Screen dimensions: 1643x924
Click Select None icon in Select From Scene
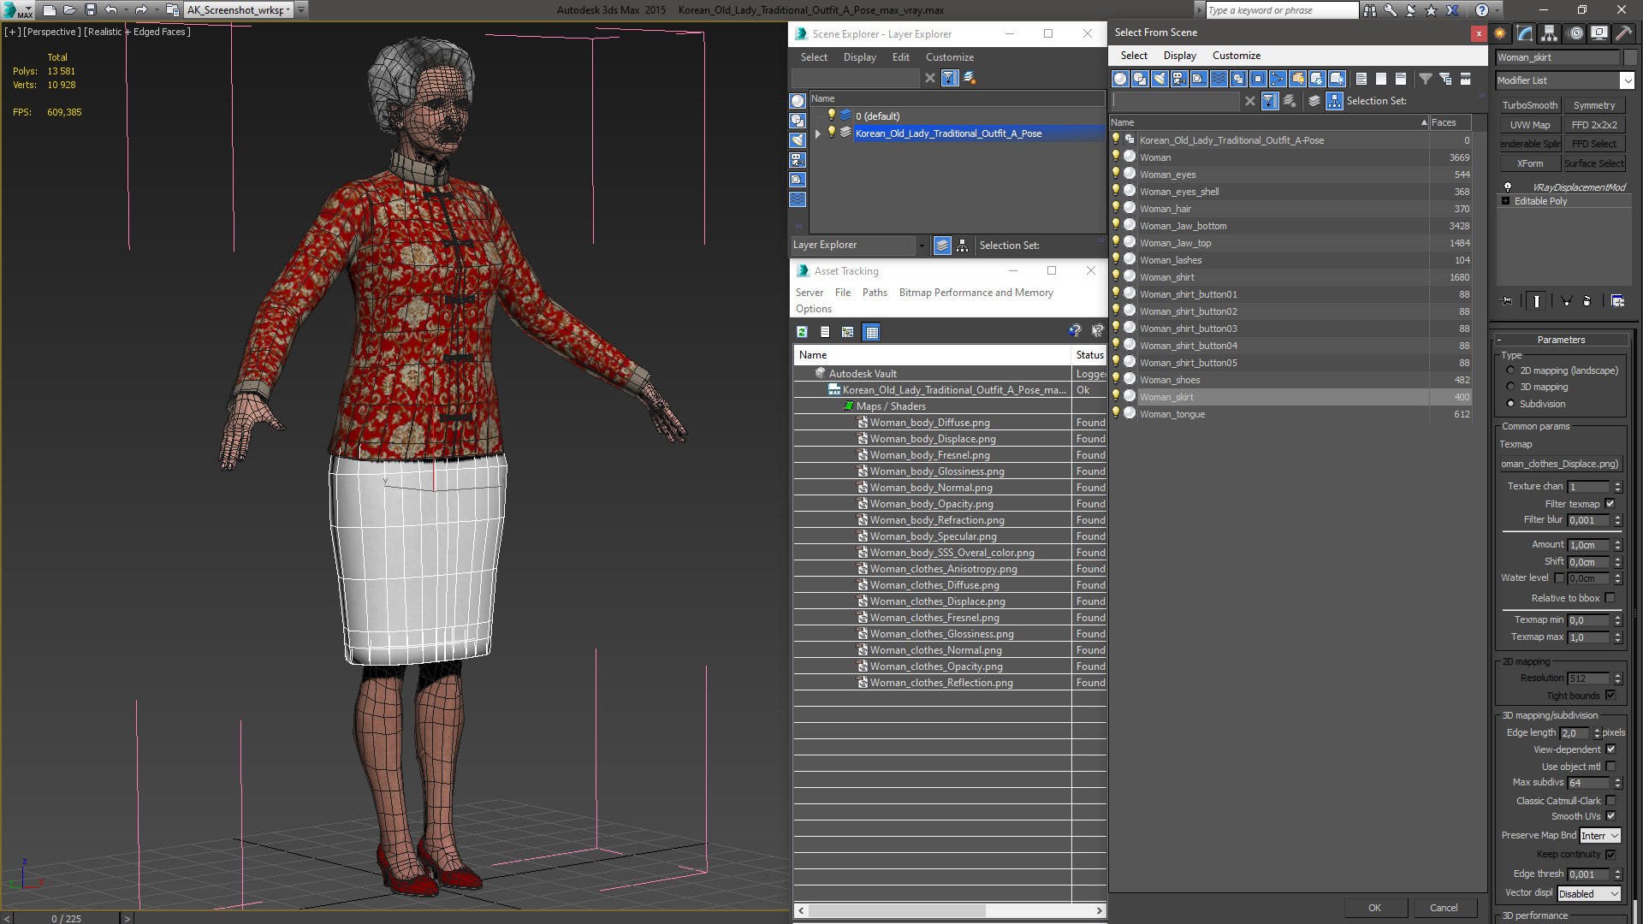click(1381, 79)
